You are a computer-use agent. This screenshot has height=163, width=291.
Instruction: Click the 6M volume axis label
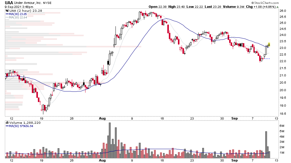click(282, 126)
